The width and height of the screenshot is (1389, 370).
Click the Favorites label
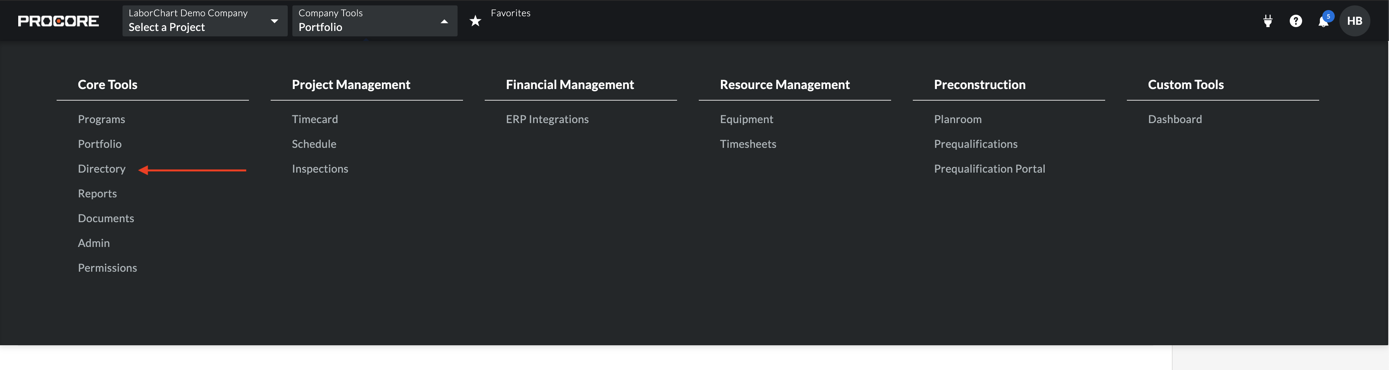(x=510, y=13)
